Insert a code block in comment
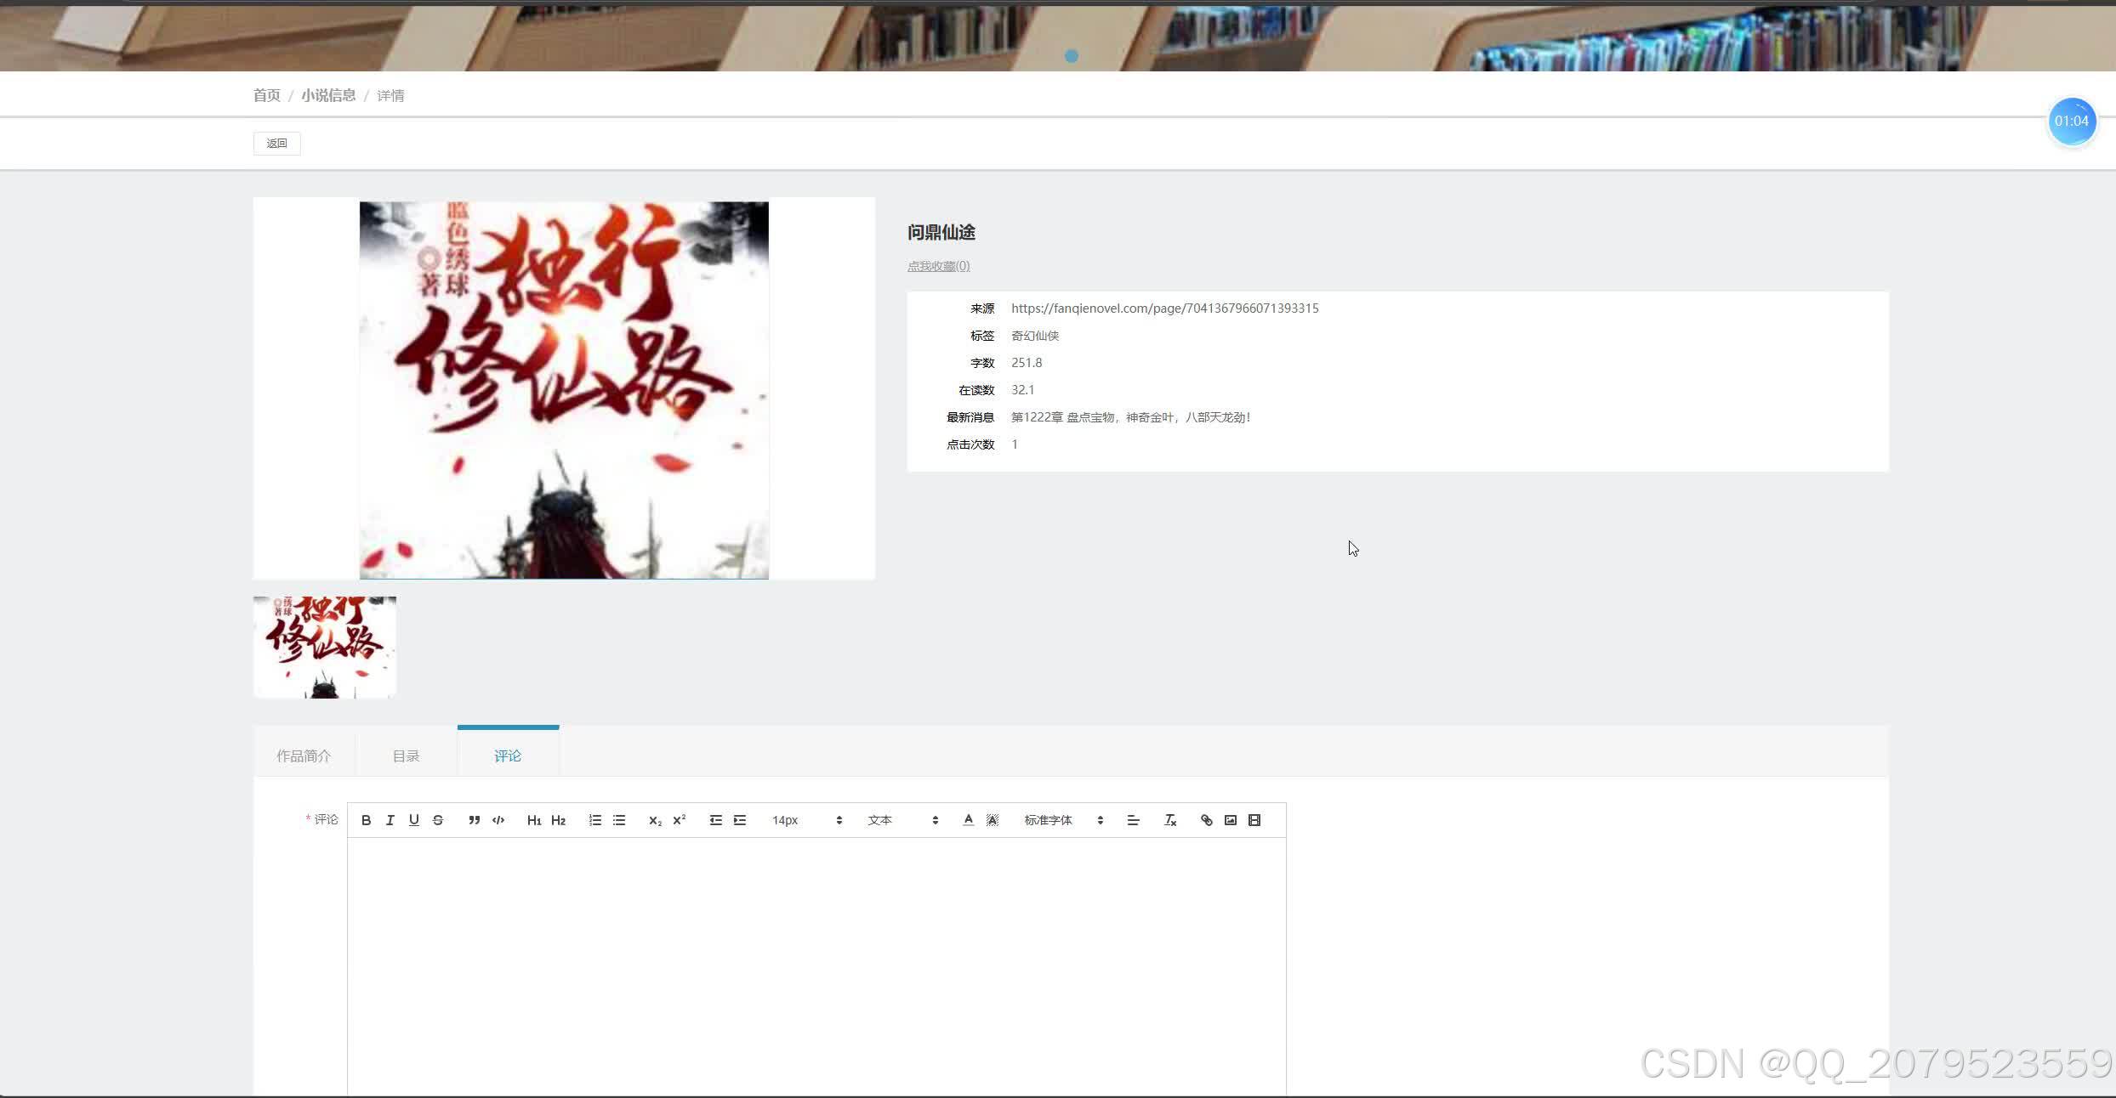The width and height of the screenshot is (2116, 1098). pyautogui.click(x=498, y=820)
